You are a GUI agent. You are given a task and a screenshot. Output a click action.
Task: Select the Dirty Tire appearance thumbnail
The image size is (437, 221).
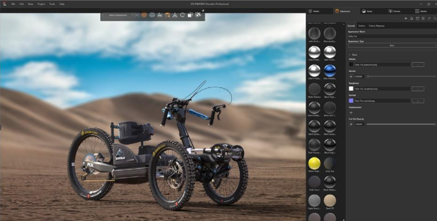(330, 163)
